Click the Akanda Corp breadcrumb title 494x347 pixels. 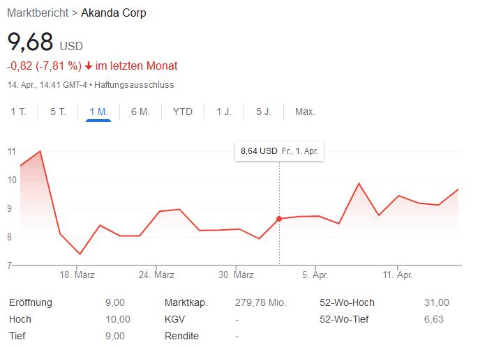[x=114, y=13]
